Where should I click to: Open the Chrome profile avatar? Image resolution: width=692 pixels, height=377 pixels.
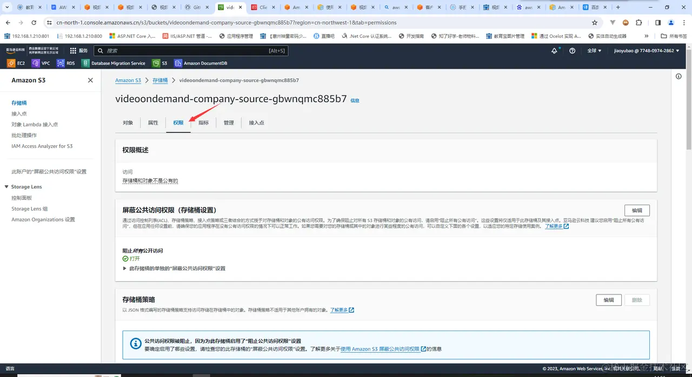[671, 23]
